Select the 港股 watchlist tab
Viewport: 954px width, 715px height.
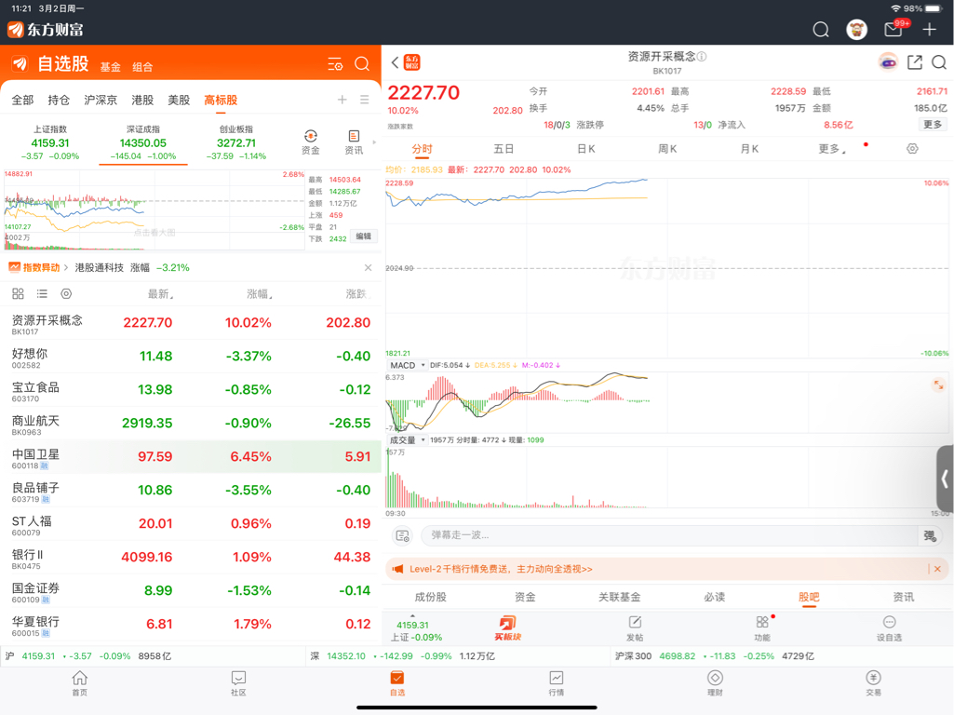tap(142, 100)
